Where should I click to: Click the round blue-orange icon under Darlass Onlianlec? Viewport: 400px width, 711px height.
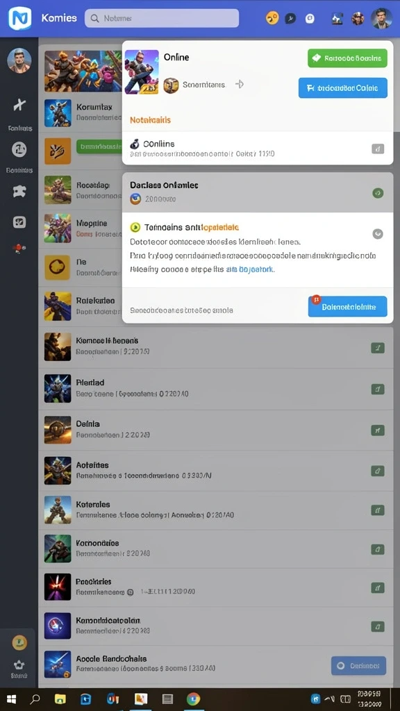coord(135,199)
